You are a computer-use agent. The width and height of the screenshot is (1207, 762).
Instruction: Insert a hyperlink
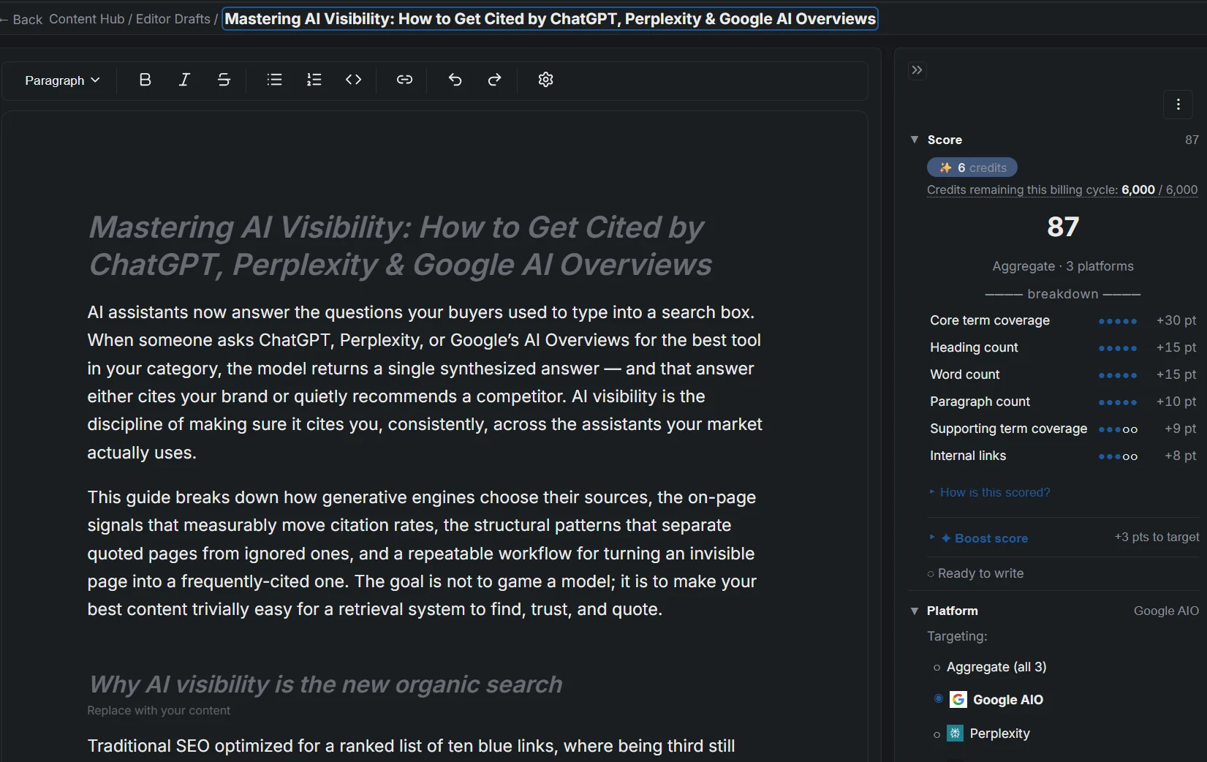coord(404,80)
